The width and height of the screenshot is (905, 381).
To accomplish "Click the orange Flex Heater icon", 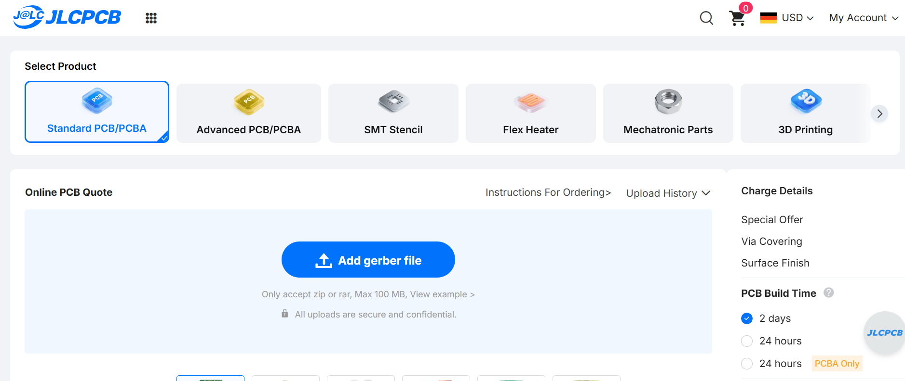I will point(531,102).
